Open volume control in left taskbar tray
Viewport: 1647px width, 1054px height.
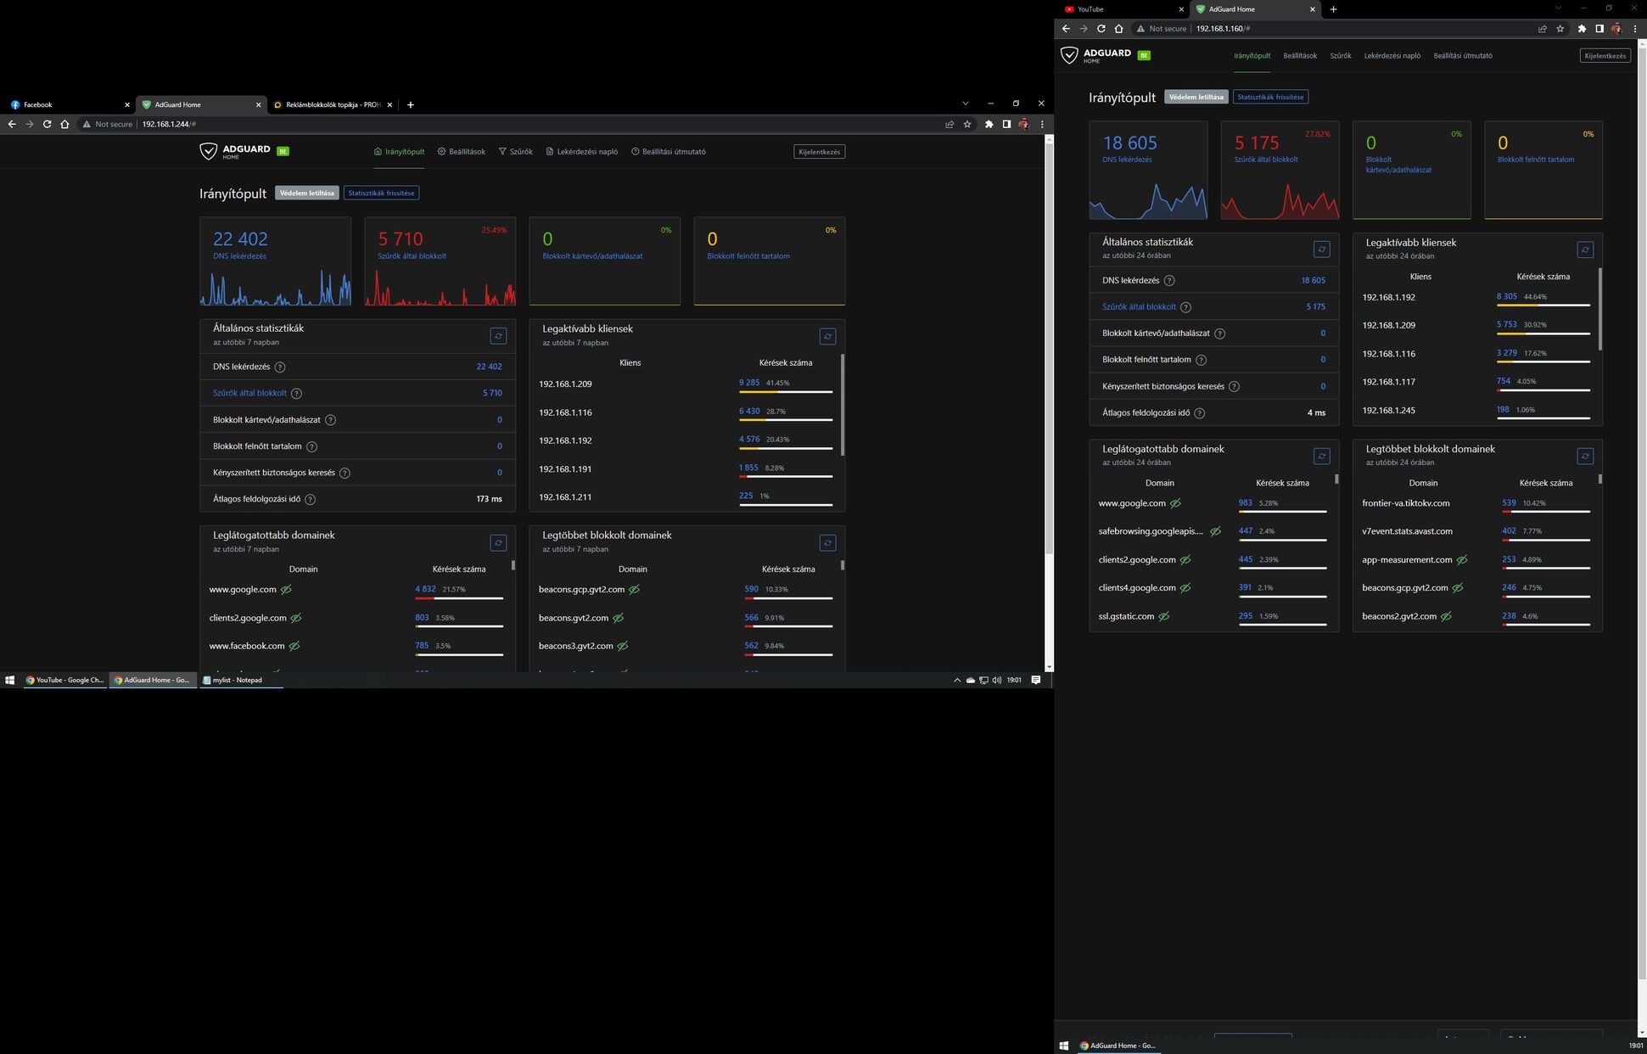(x=996, y=680)
